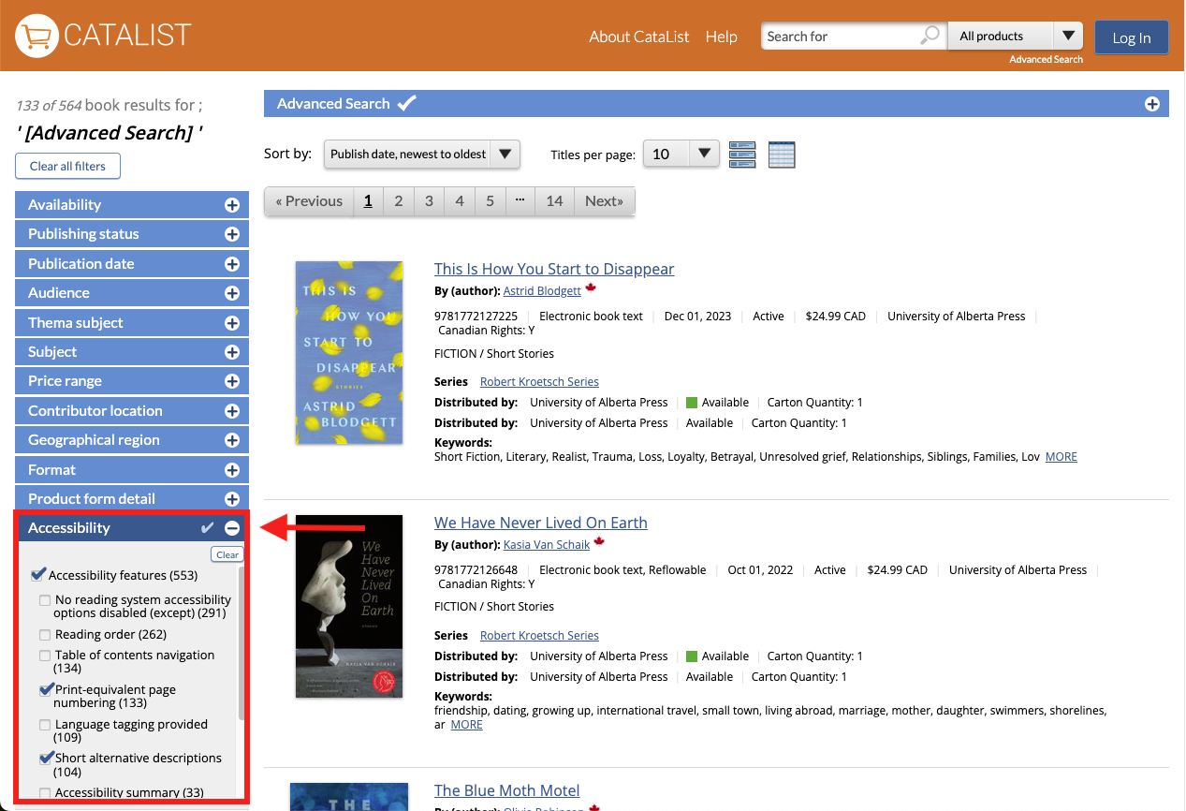
Task: Expand the Publishing status filter
Action: (132, 234)
